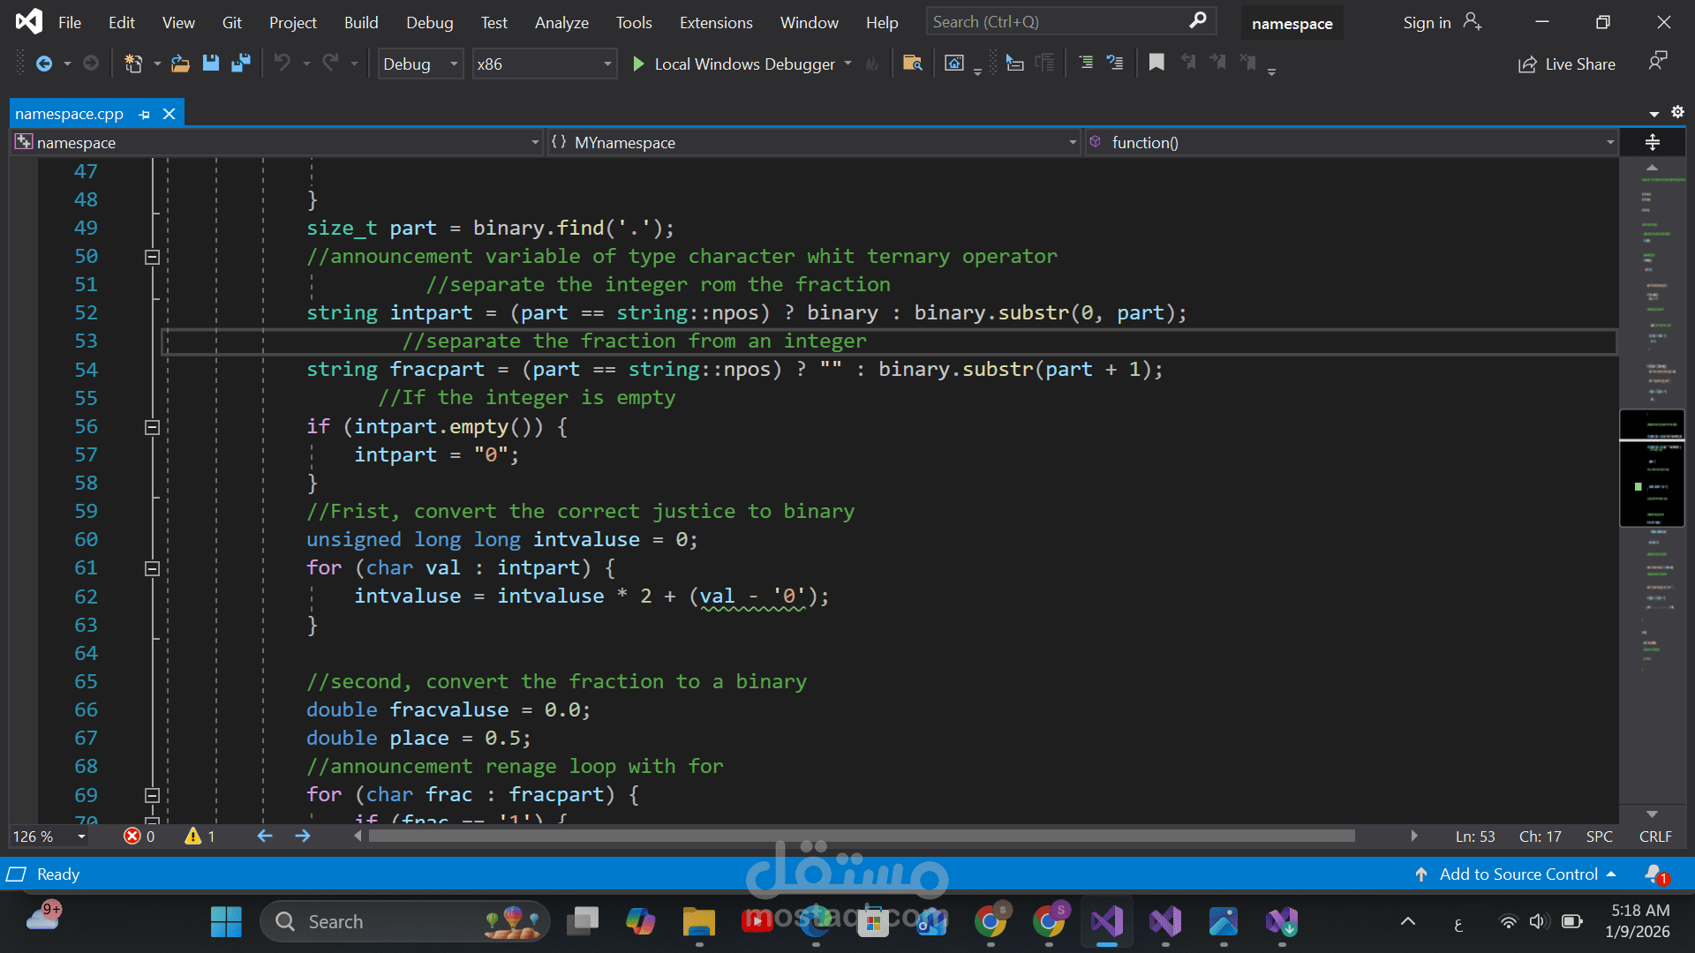1695x953 pixels.
Task: Collapse the for loop at line 61
Action: [152, 569]
